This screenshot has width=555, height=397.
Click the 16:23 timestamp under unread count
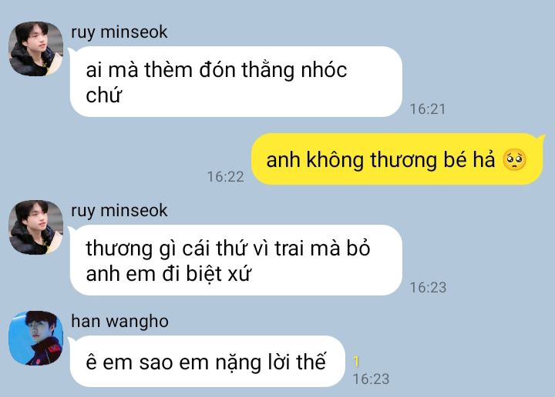pyautogui.click(x=371, y=379)
